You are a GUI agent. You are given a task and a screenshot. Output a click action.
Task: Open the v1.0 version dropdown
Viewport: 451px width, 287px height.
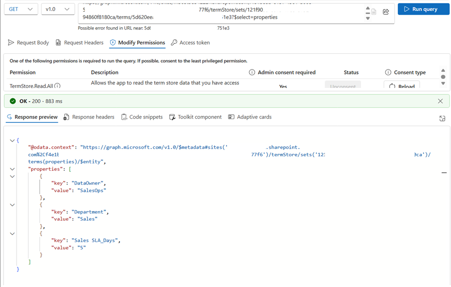58,9
